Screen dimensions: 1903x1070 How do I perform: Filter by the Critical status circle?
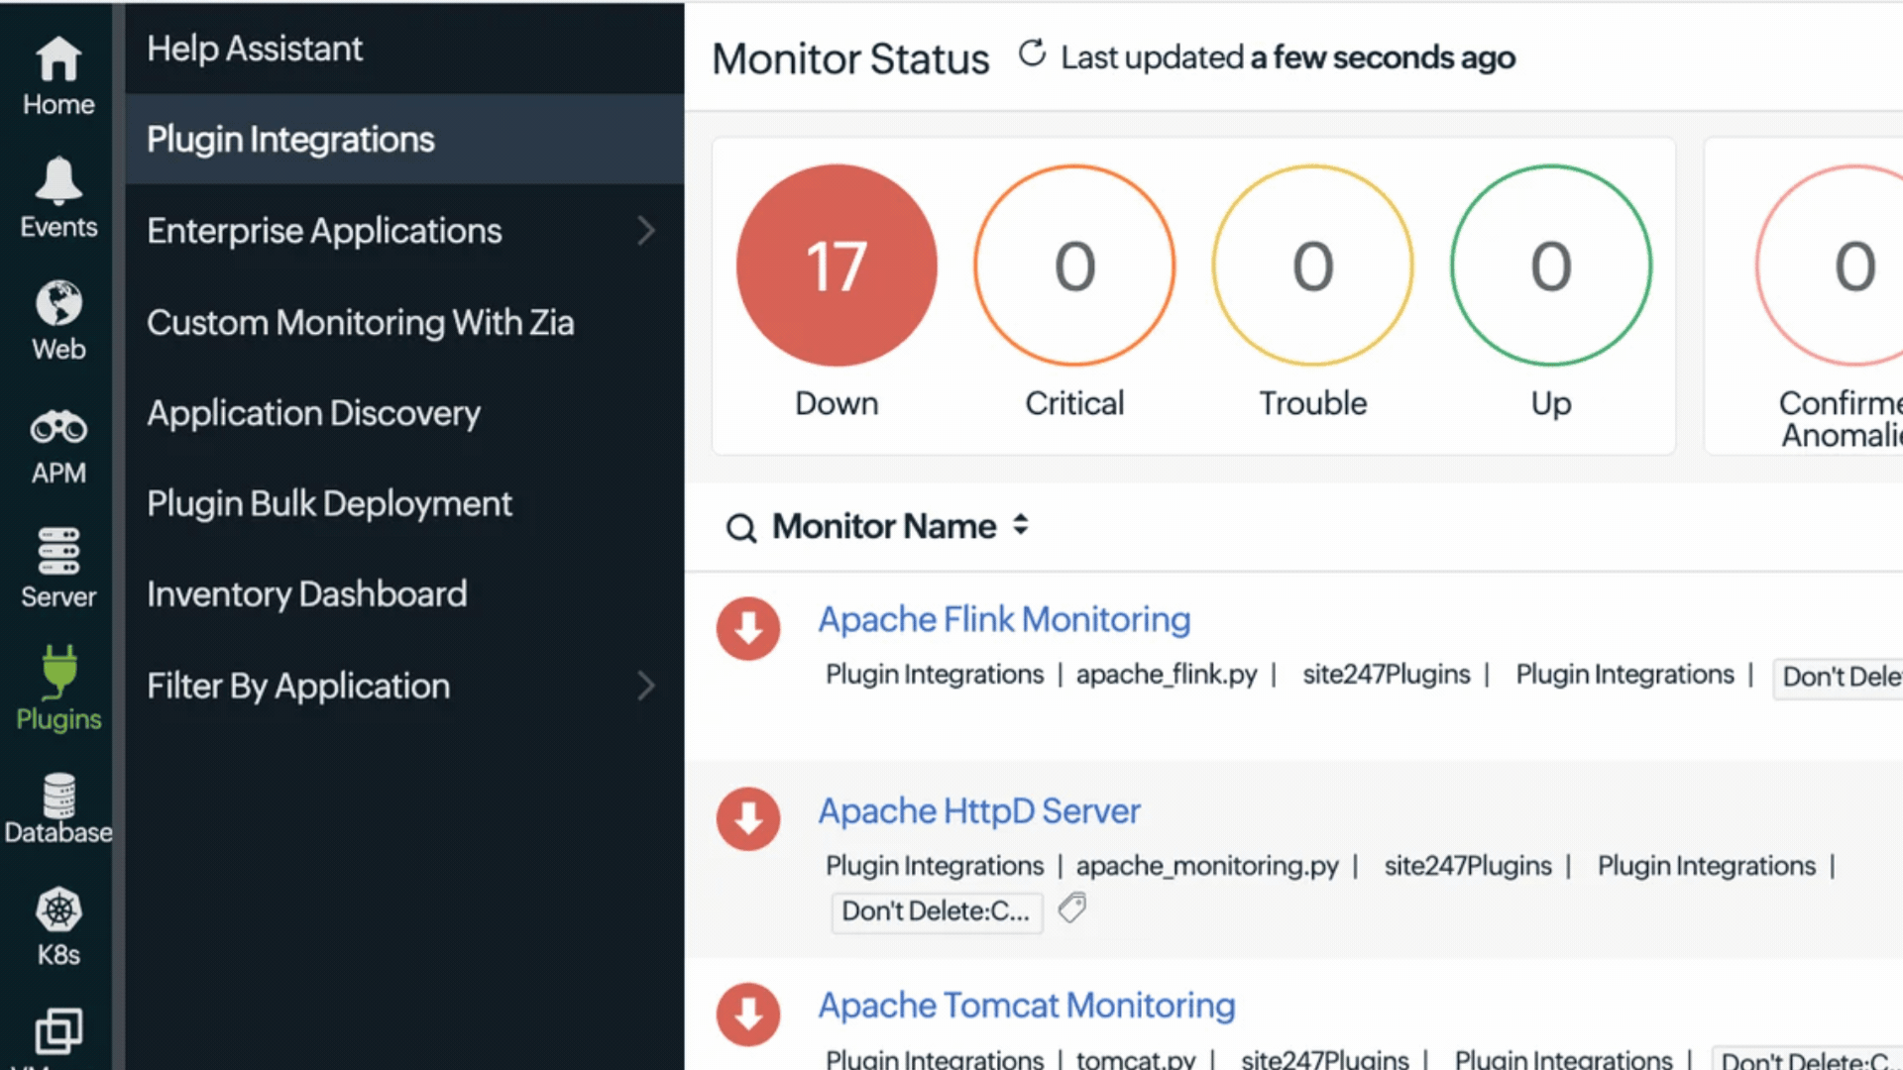point(1074,266)
